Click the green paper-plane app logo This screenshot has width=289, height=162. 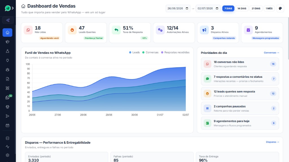click(8, 8)
